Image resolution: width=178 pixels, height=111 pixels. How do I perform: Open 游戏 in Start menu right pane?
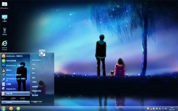(x=34, y=78)
